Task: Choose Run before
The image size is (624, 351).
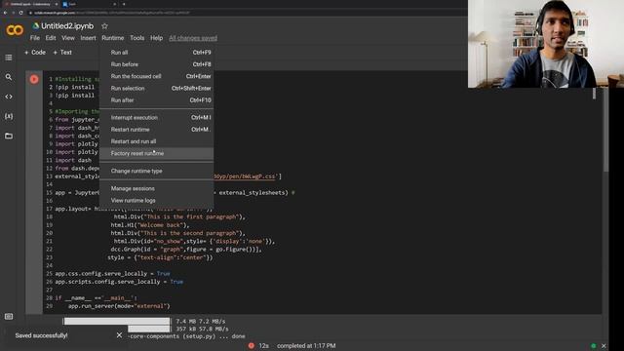Action: click(x=156, y=64)
